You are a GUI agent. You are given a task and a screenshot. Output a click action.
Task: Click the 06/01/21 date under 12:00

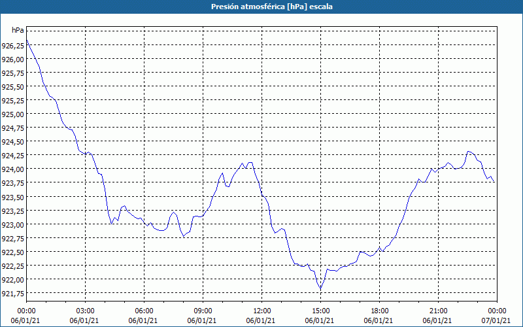pos(261,320)
